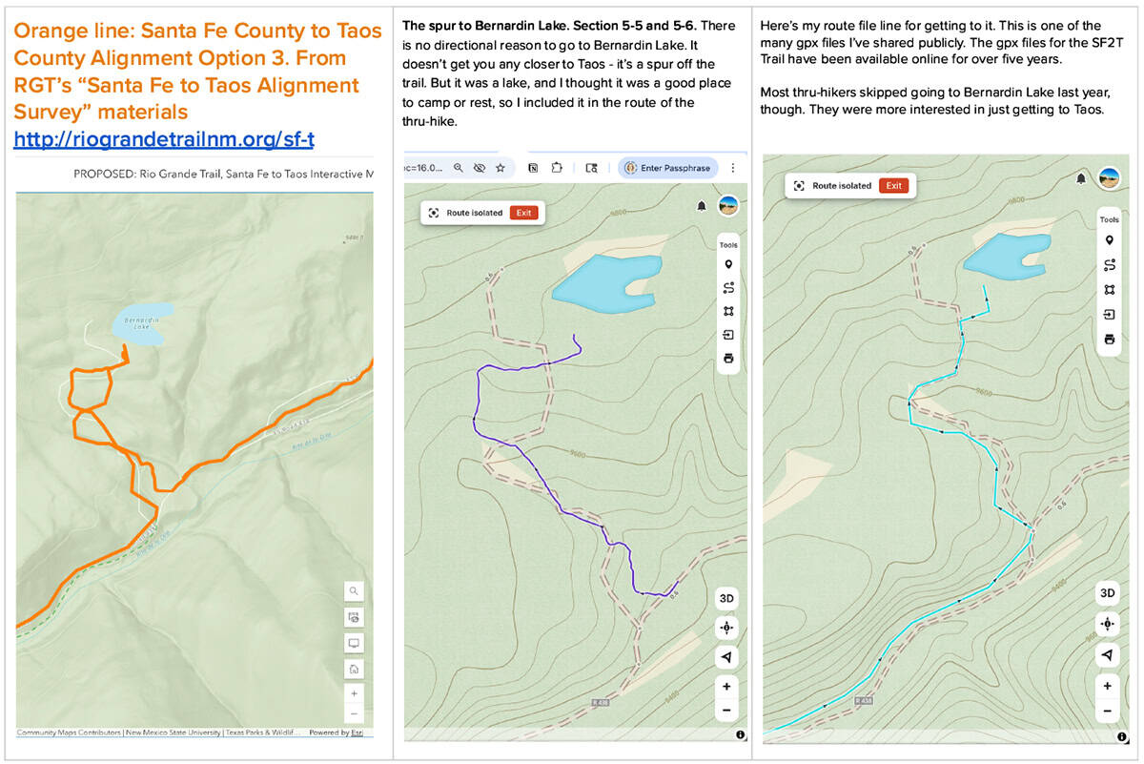Bookmark this page with the star icon
This screenshot has height=764, width=1144.
tap(500, 168)
